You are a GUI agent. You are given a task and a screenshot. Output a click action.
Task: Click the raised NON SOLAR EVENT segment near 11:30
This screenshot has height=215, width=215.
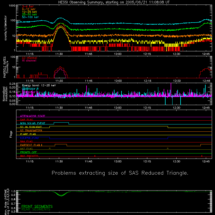tap(61, 123)
